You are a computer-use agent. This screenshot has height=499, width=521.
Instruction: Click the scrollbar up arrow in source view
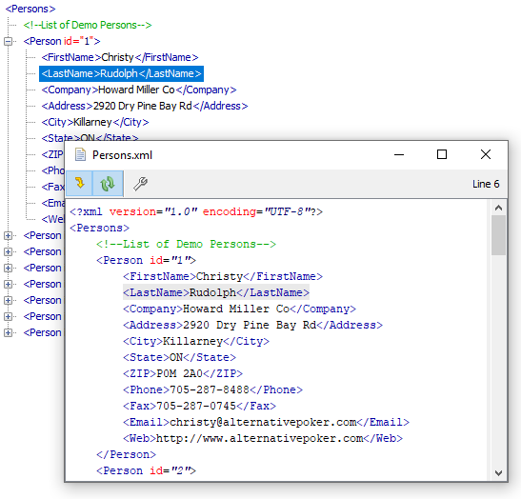point(498,208)
